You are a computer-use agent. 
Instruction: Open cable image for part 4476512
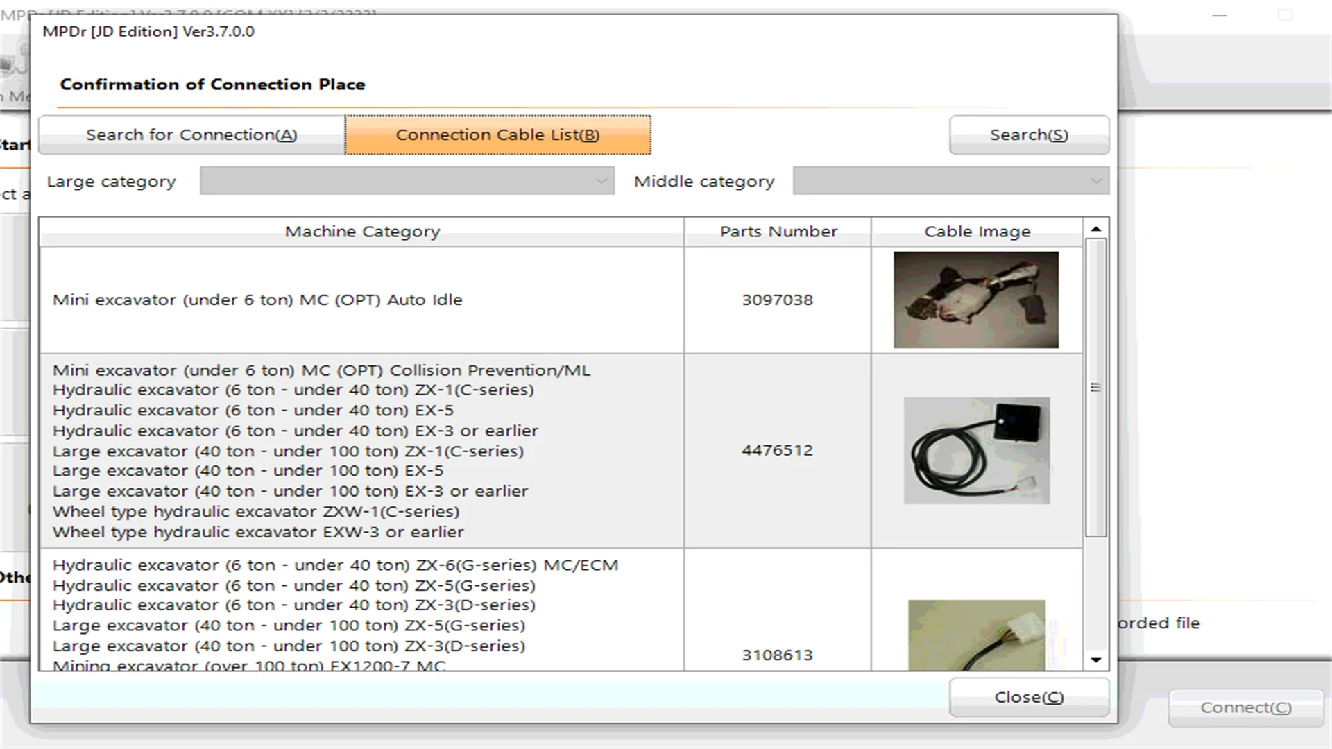(x=976, y=450)
